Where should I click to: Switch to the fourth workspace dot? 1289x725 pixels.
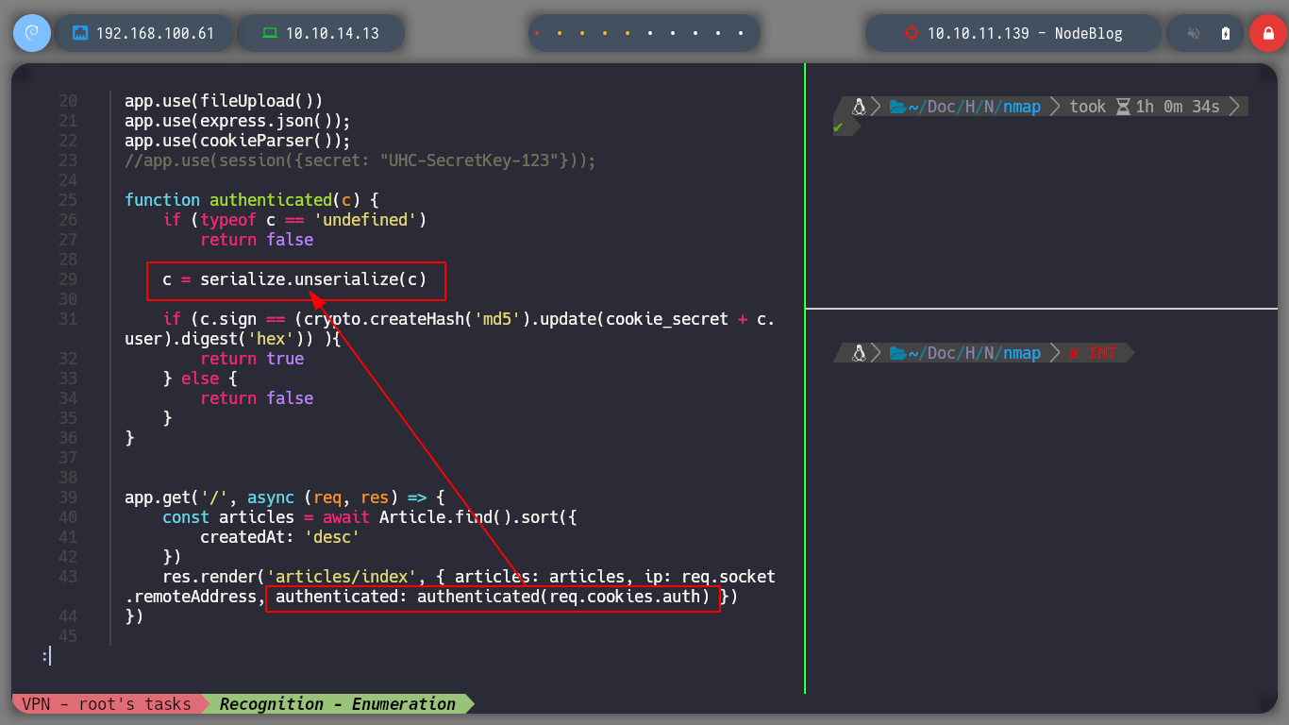(x=605, y=33)
